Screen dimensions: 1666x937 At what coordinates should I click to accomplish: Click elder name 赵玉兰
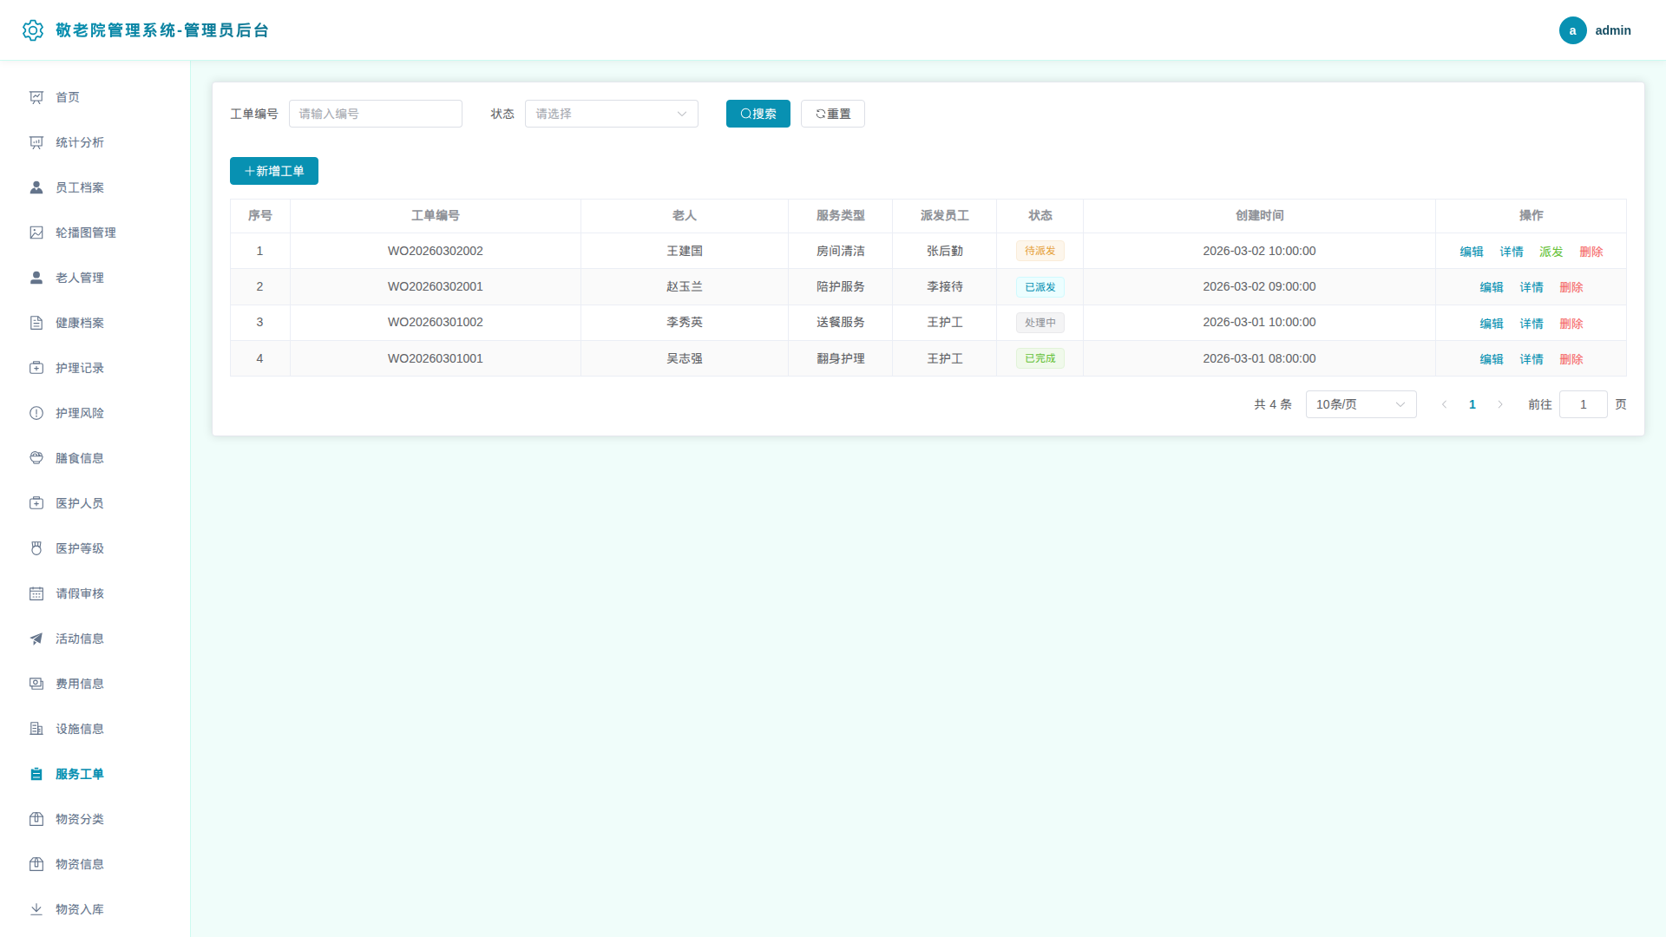pos(684,286)
